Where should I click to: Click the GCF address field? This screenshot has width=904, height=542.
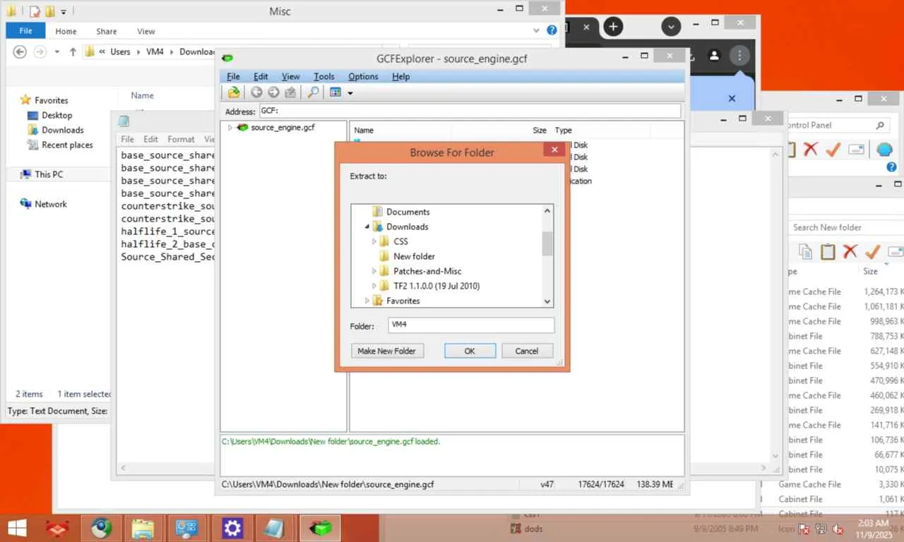click(x=470, y=111)
